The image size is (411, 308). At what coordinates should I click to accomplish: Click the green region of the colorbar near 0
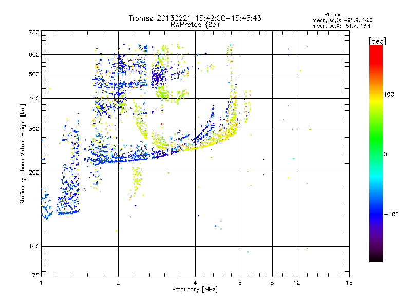coord(376,147)
